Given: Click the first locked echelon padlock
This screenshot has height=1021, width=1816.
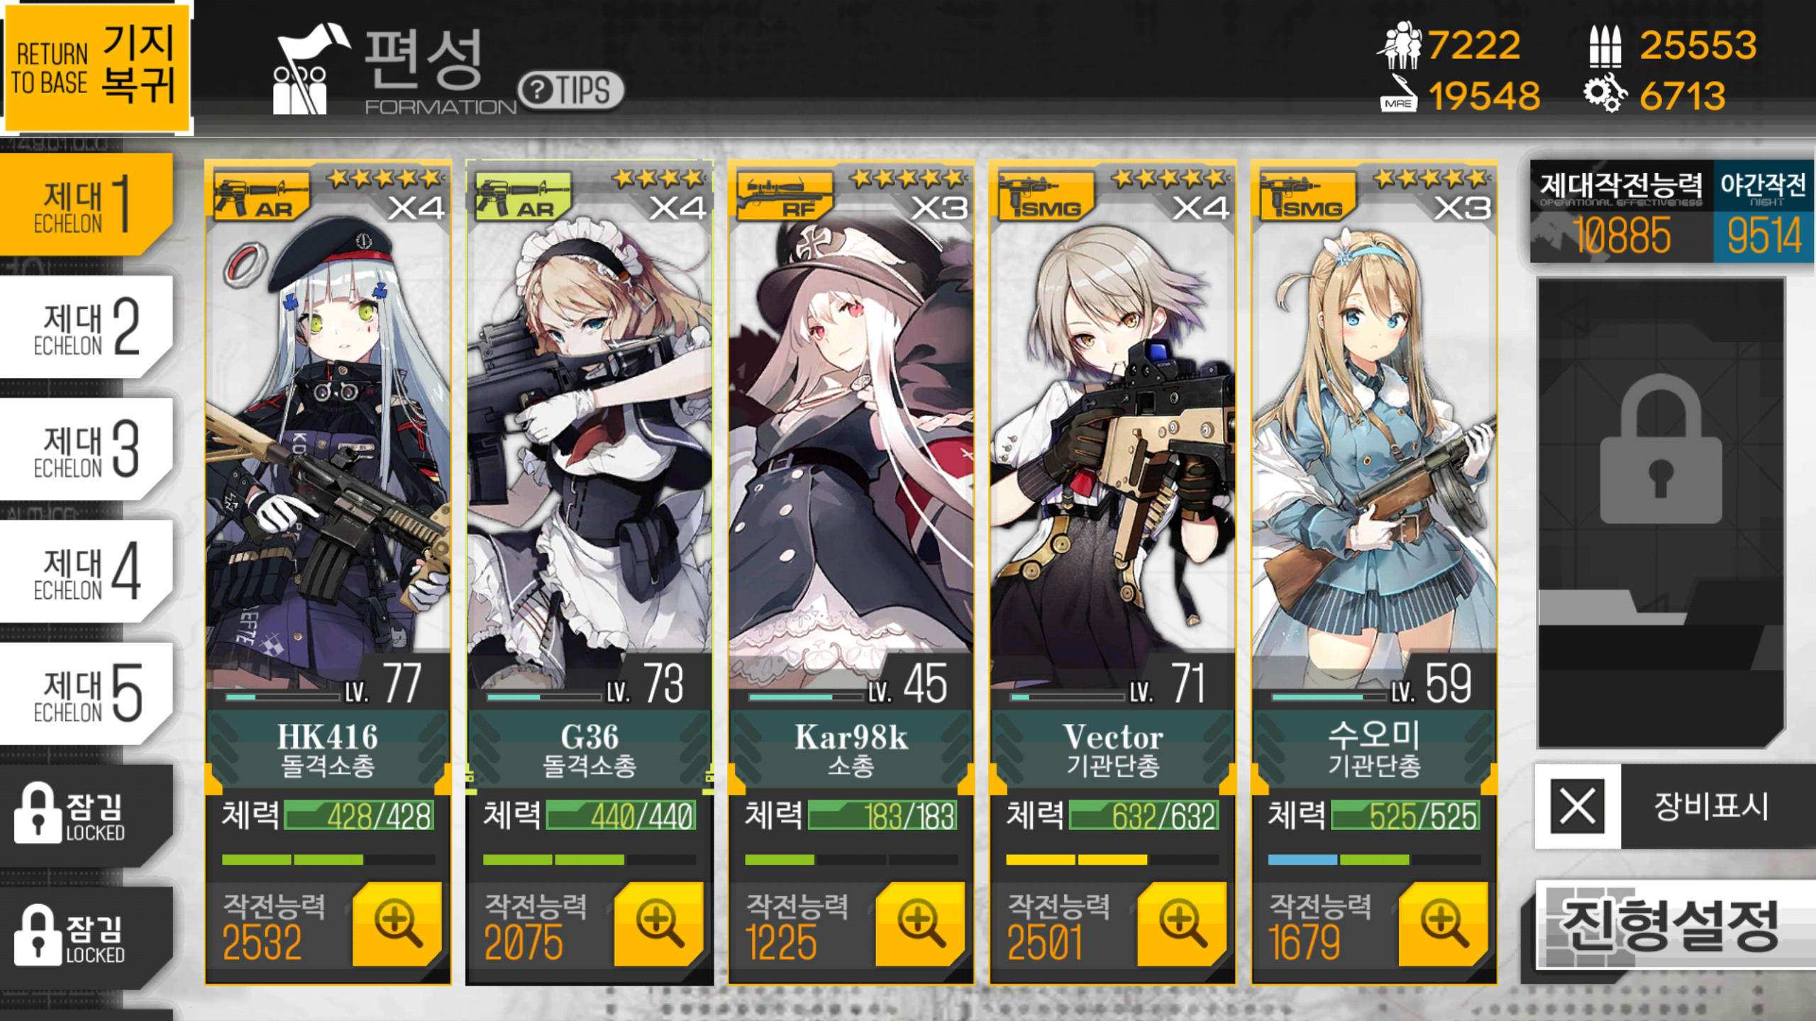Looking at the screenshot, I should pos(37,813).
